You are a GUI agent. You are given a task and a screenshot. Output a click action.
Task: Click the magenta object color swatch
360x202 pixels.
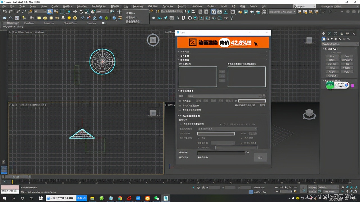352,86
